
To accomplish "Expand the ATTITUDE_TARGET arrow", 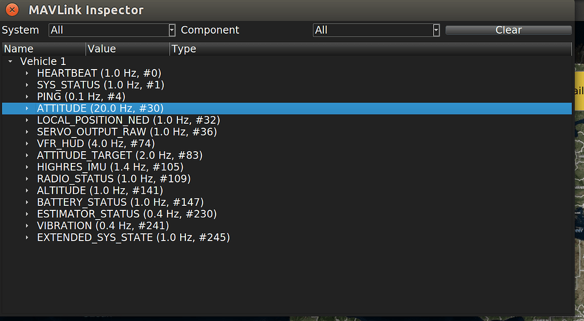I will click(x=27, y=155).
